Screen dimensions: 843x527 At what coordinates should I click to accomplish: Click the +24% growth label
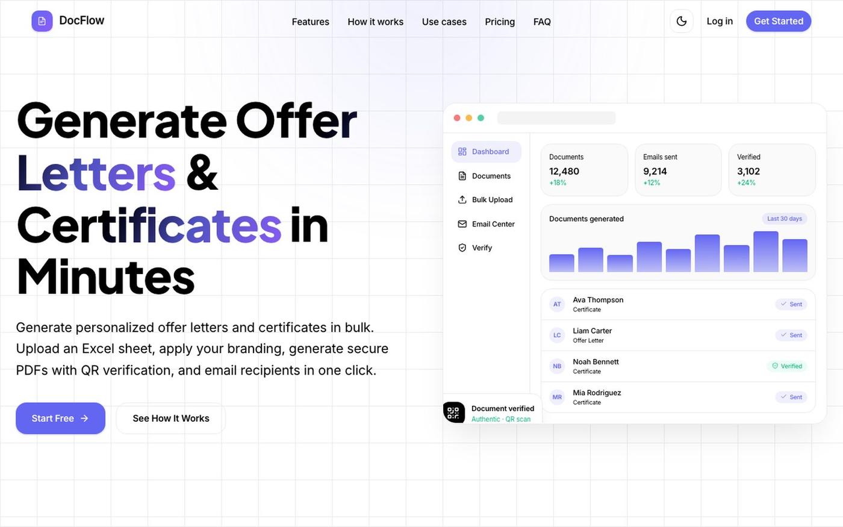tap(746, 182)
